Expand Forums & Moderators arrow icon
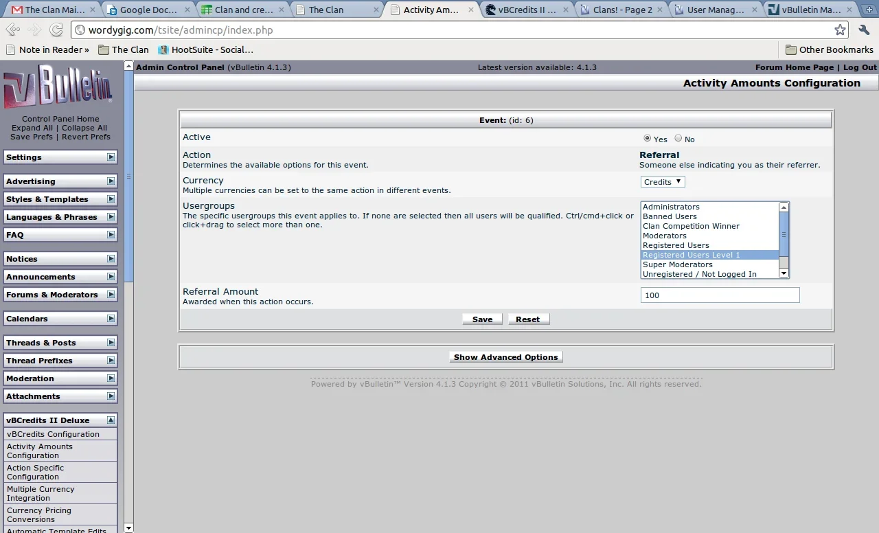This screenshot has height=533, width=879. pos(111,295)
